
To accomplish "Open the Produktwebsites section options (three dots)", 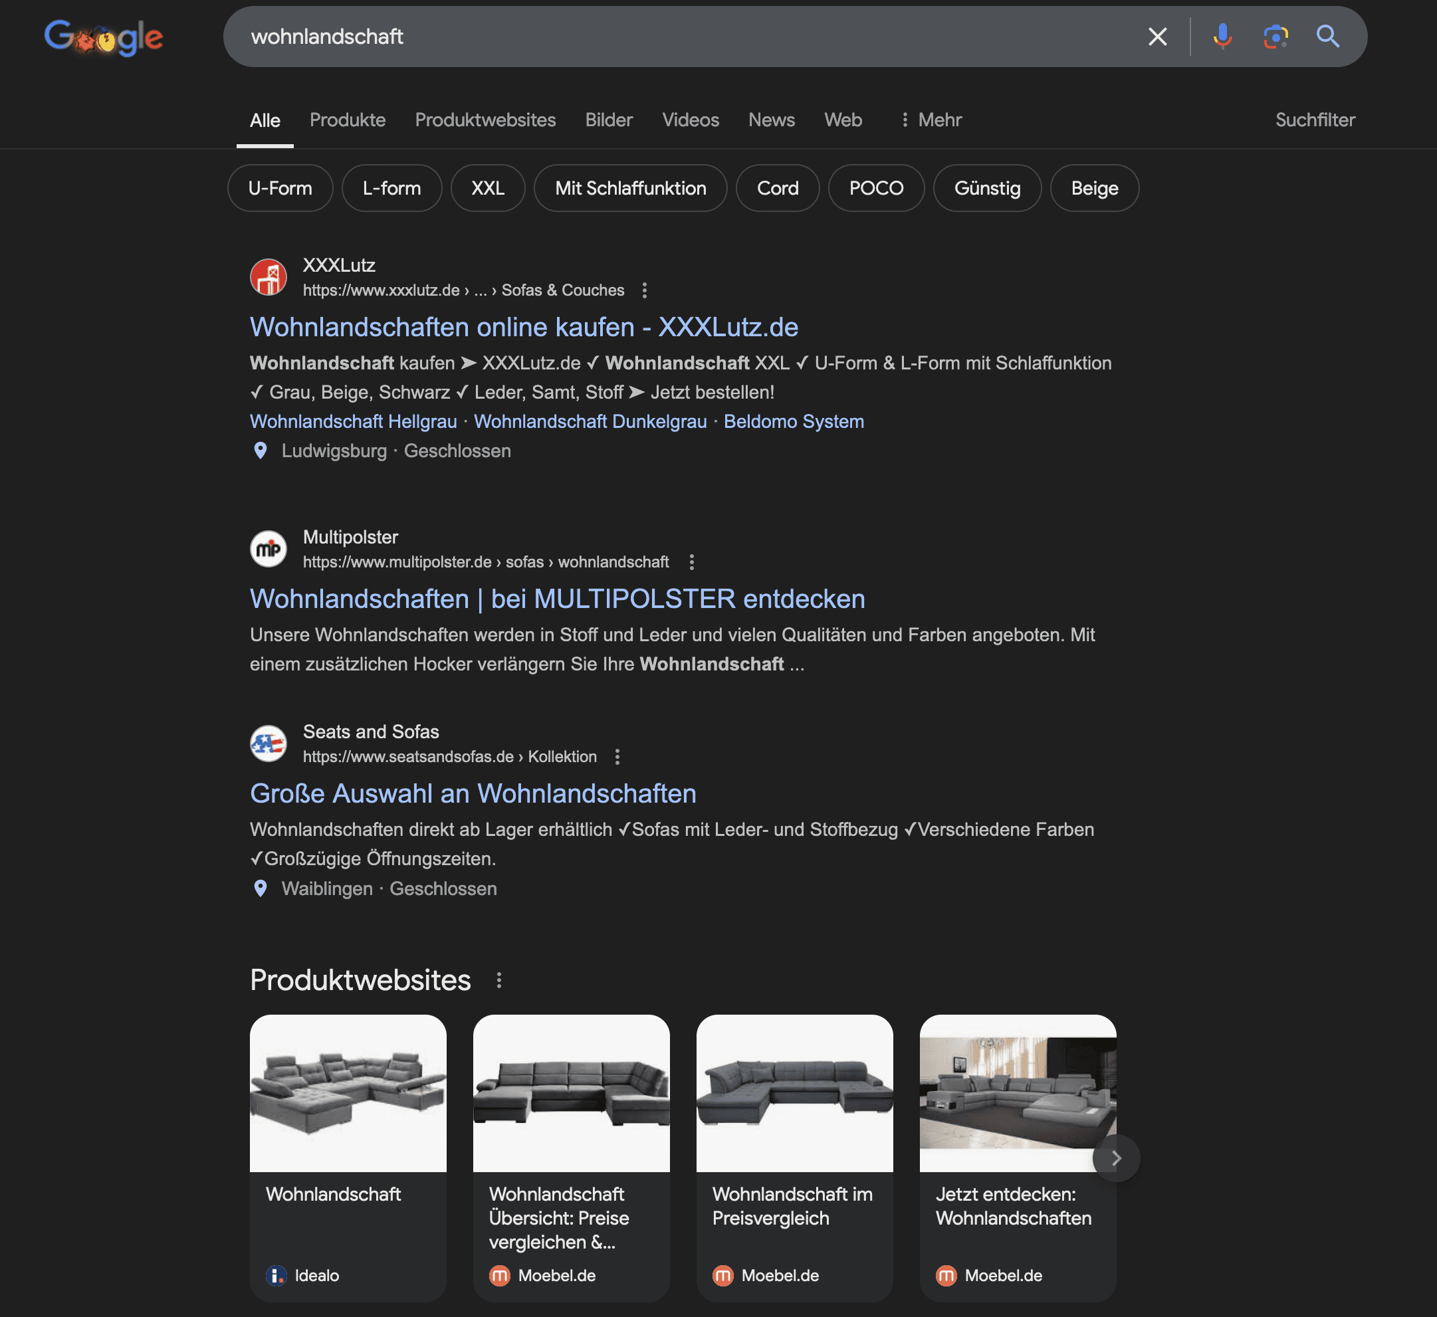I will (x=499, y=980).
